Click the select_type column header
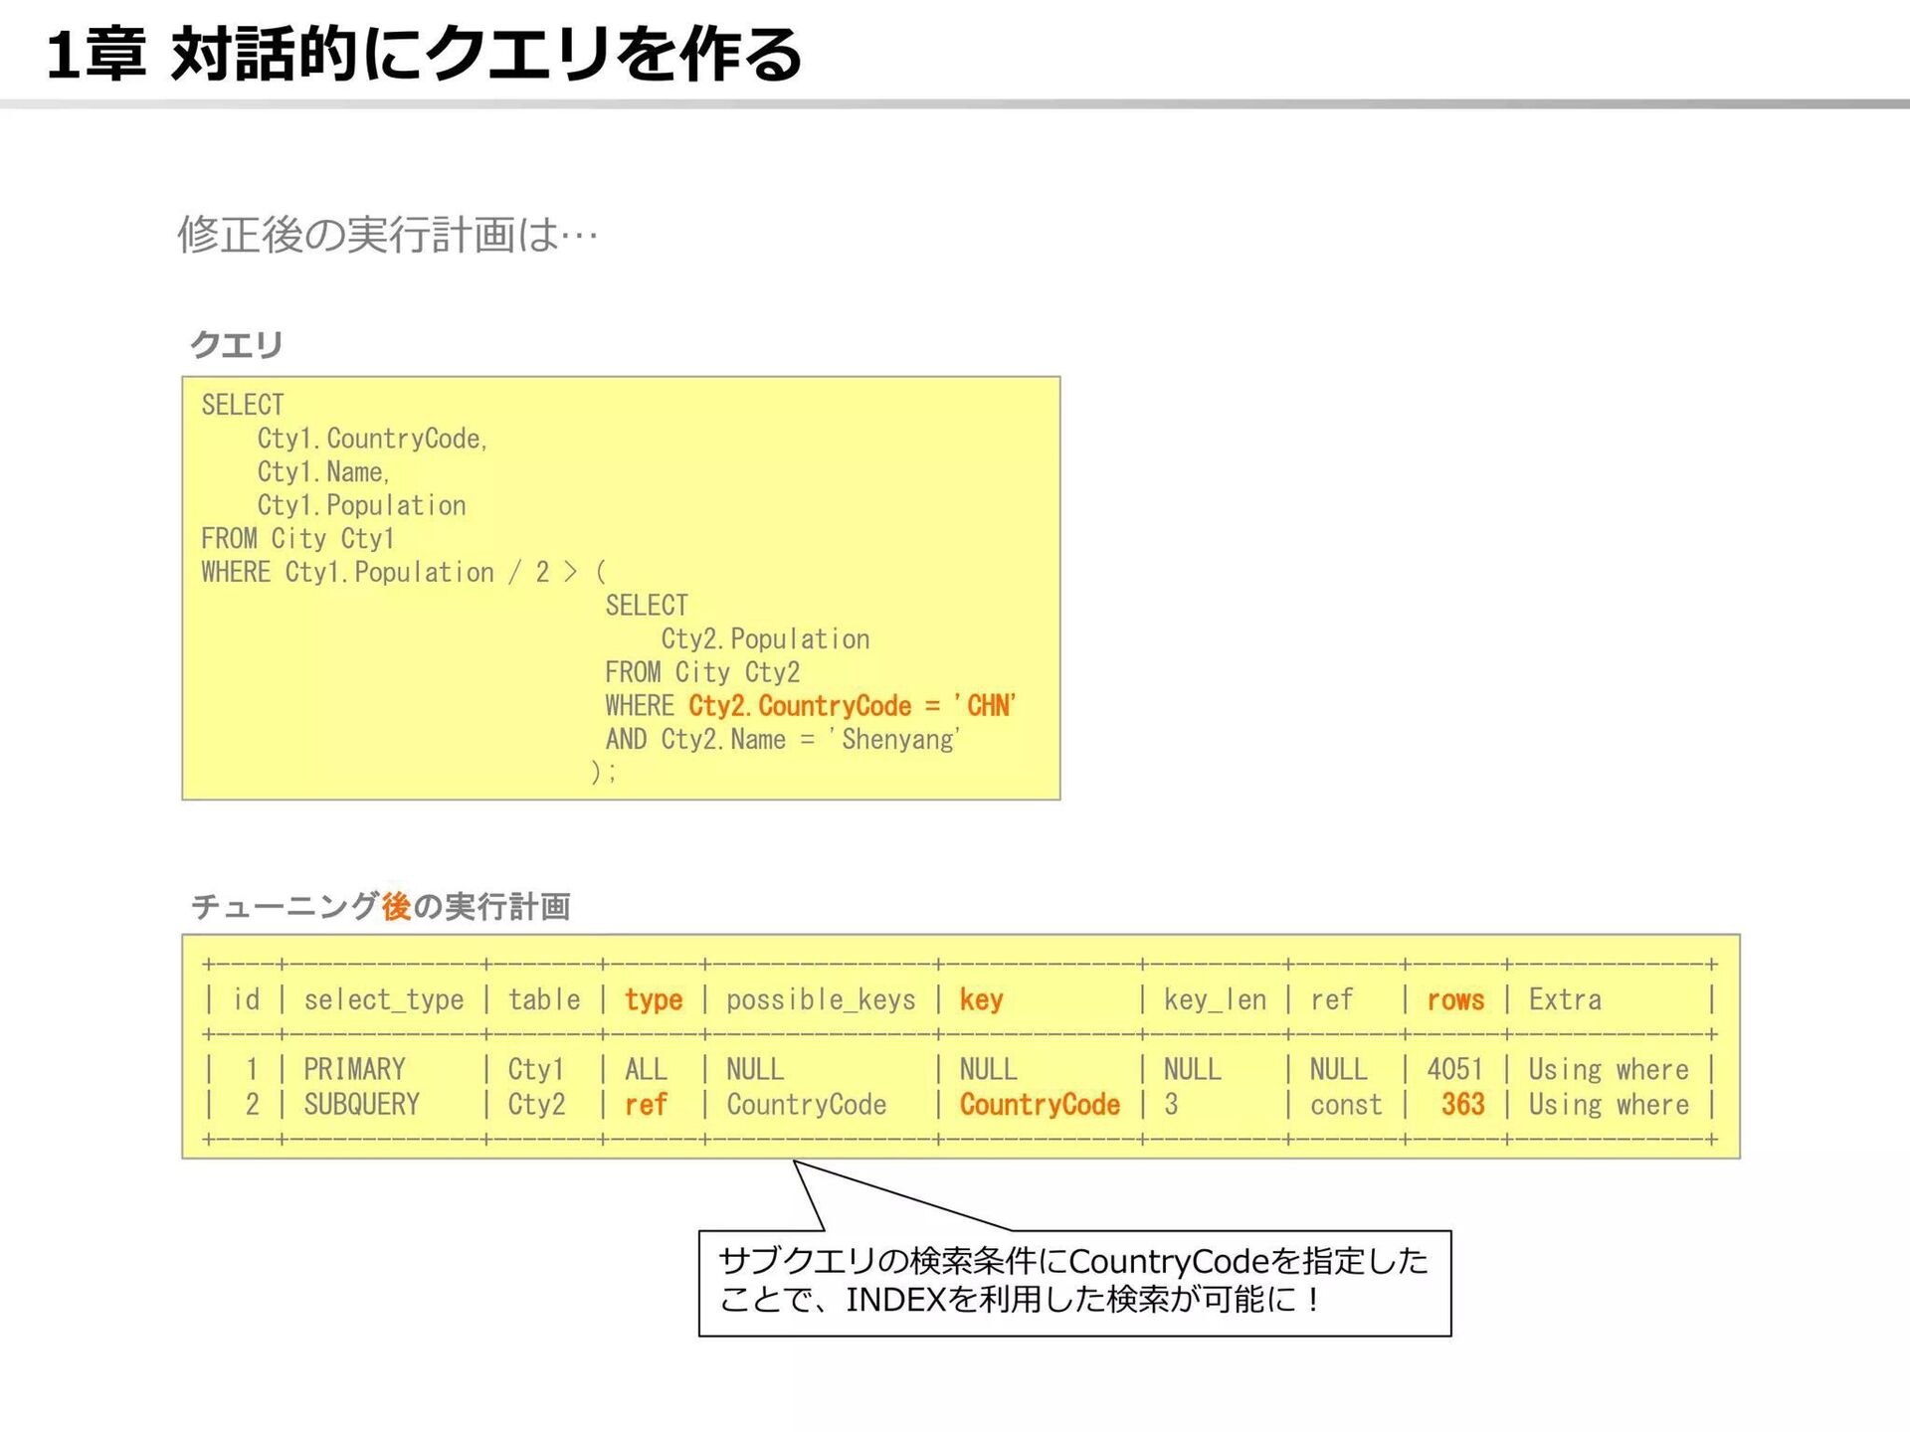Viewport: 1910px width, 1432px height. pyautogui.click(x=384, y=999)
